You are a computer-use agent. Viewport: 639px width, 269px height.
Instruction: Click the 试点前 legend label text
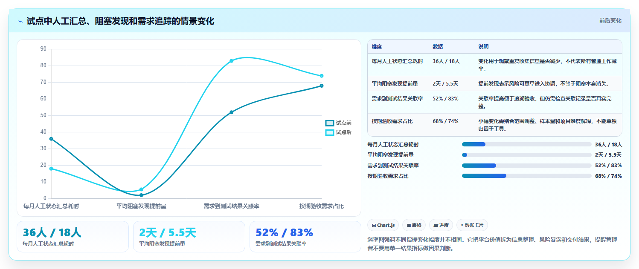click(344, 123)
